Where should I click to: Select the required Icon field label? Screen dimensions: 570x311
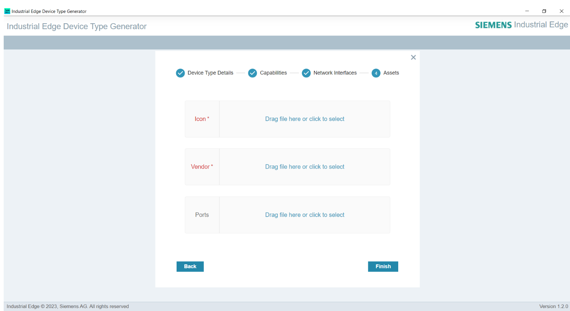click(201, 119)
